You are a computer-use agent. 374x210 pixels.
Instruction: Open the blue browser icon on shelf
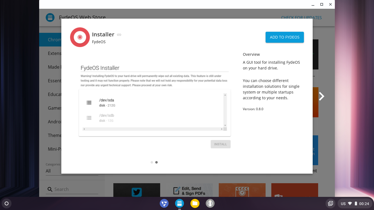[x=164, y=203]
